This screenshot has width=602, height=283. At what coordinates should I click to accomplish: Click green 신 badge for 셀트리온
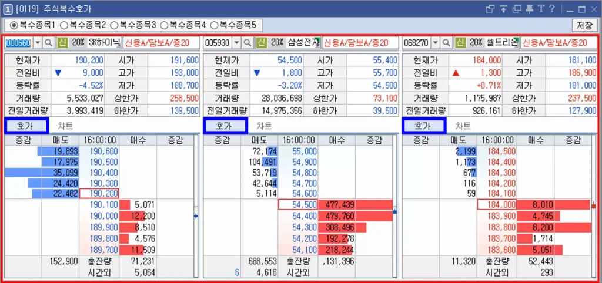(x=460, y=42)
